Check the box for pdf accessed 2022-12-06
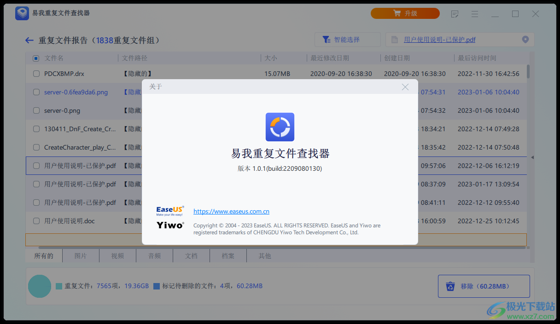Screen dimensions: 560x324 point(36,166)
